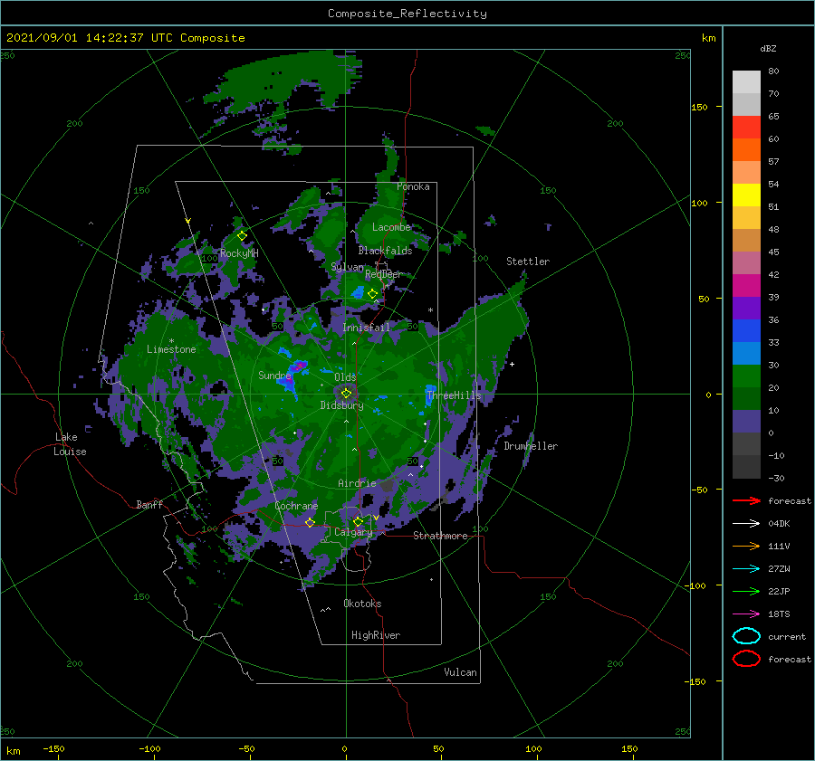This screenshot has height=761, width=815.
Task: Pick the light blue swatch between 33 and 30
Action: point(746,353)
